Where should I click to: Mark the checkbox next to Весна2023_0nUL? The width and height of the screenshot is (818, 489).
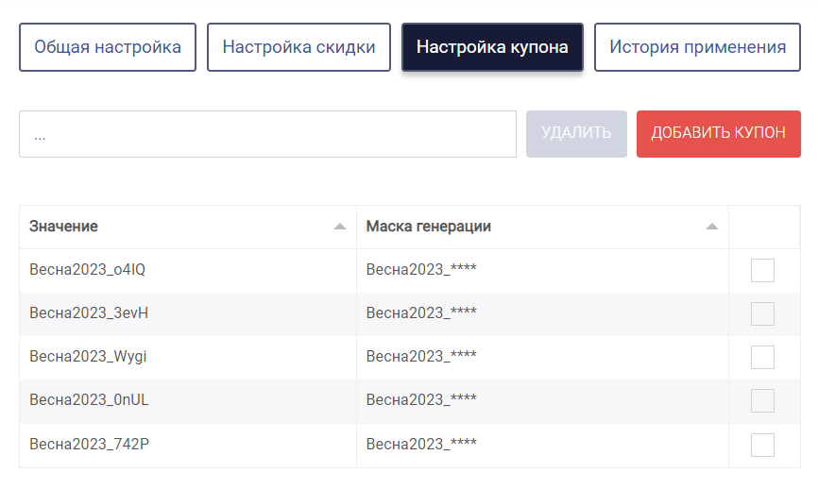pos(762,401)
